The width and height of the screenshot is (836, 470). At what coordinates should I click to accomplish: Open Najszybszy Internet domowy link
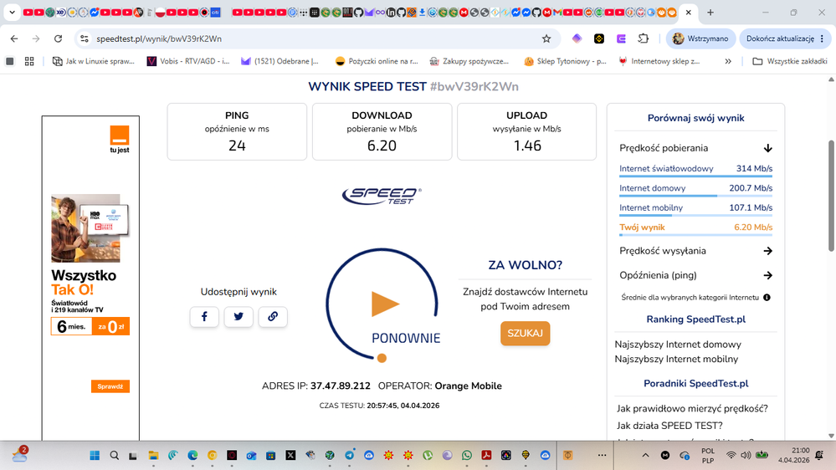click(678, 345)
